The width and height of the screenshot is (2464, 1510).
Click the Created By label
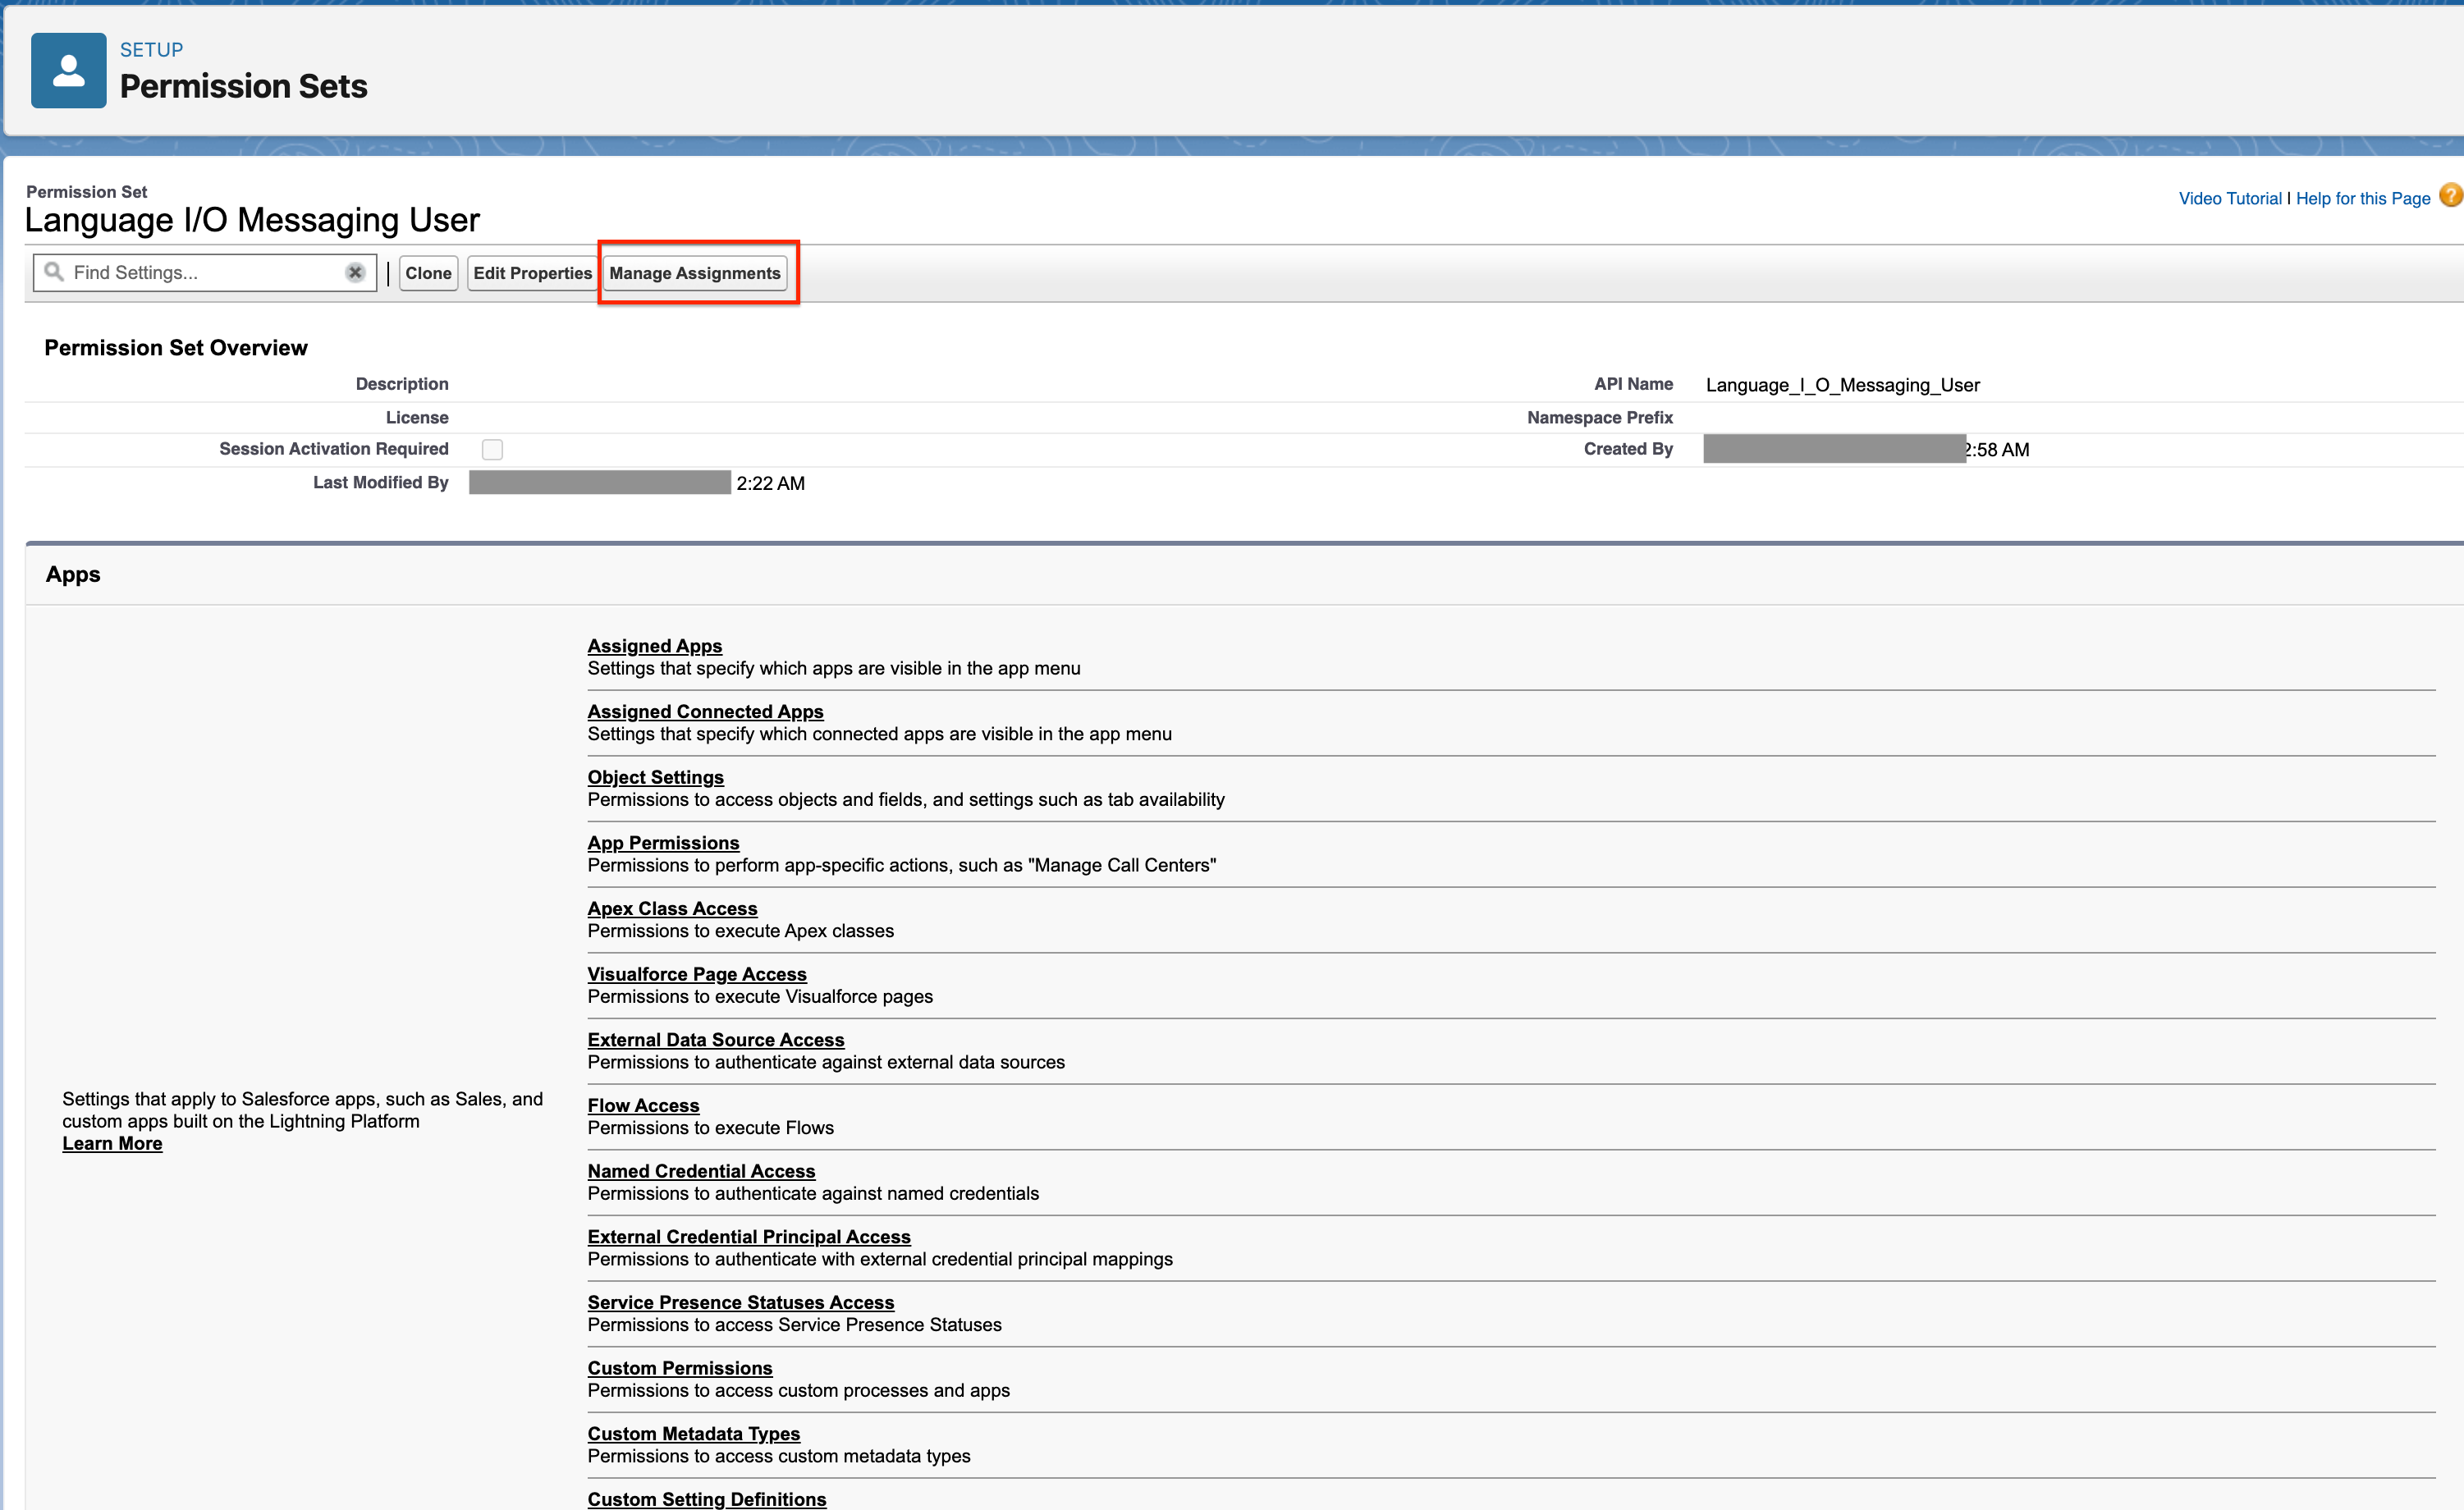pos(1628,449)
